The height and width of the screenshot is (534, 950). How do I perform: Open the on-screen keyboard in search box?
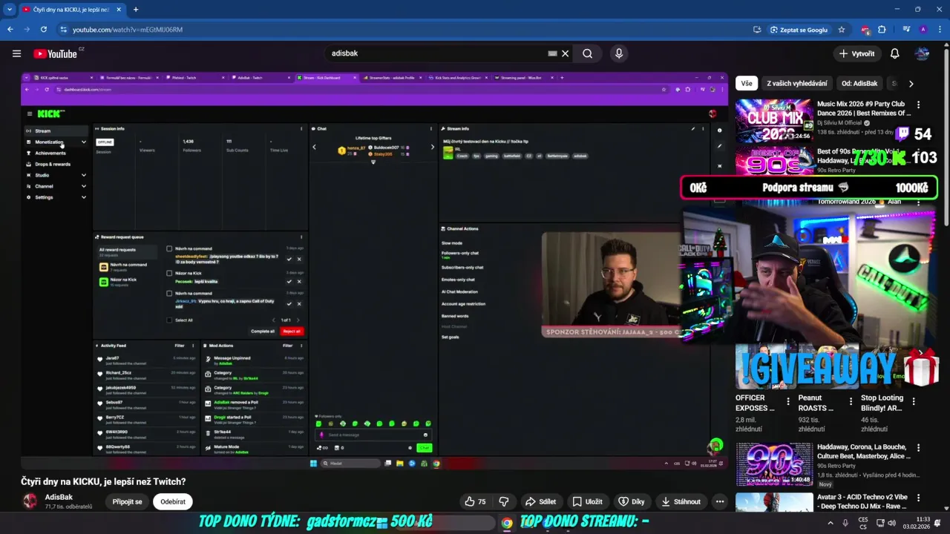552,53
